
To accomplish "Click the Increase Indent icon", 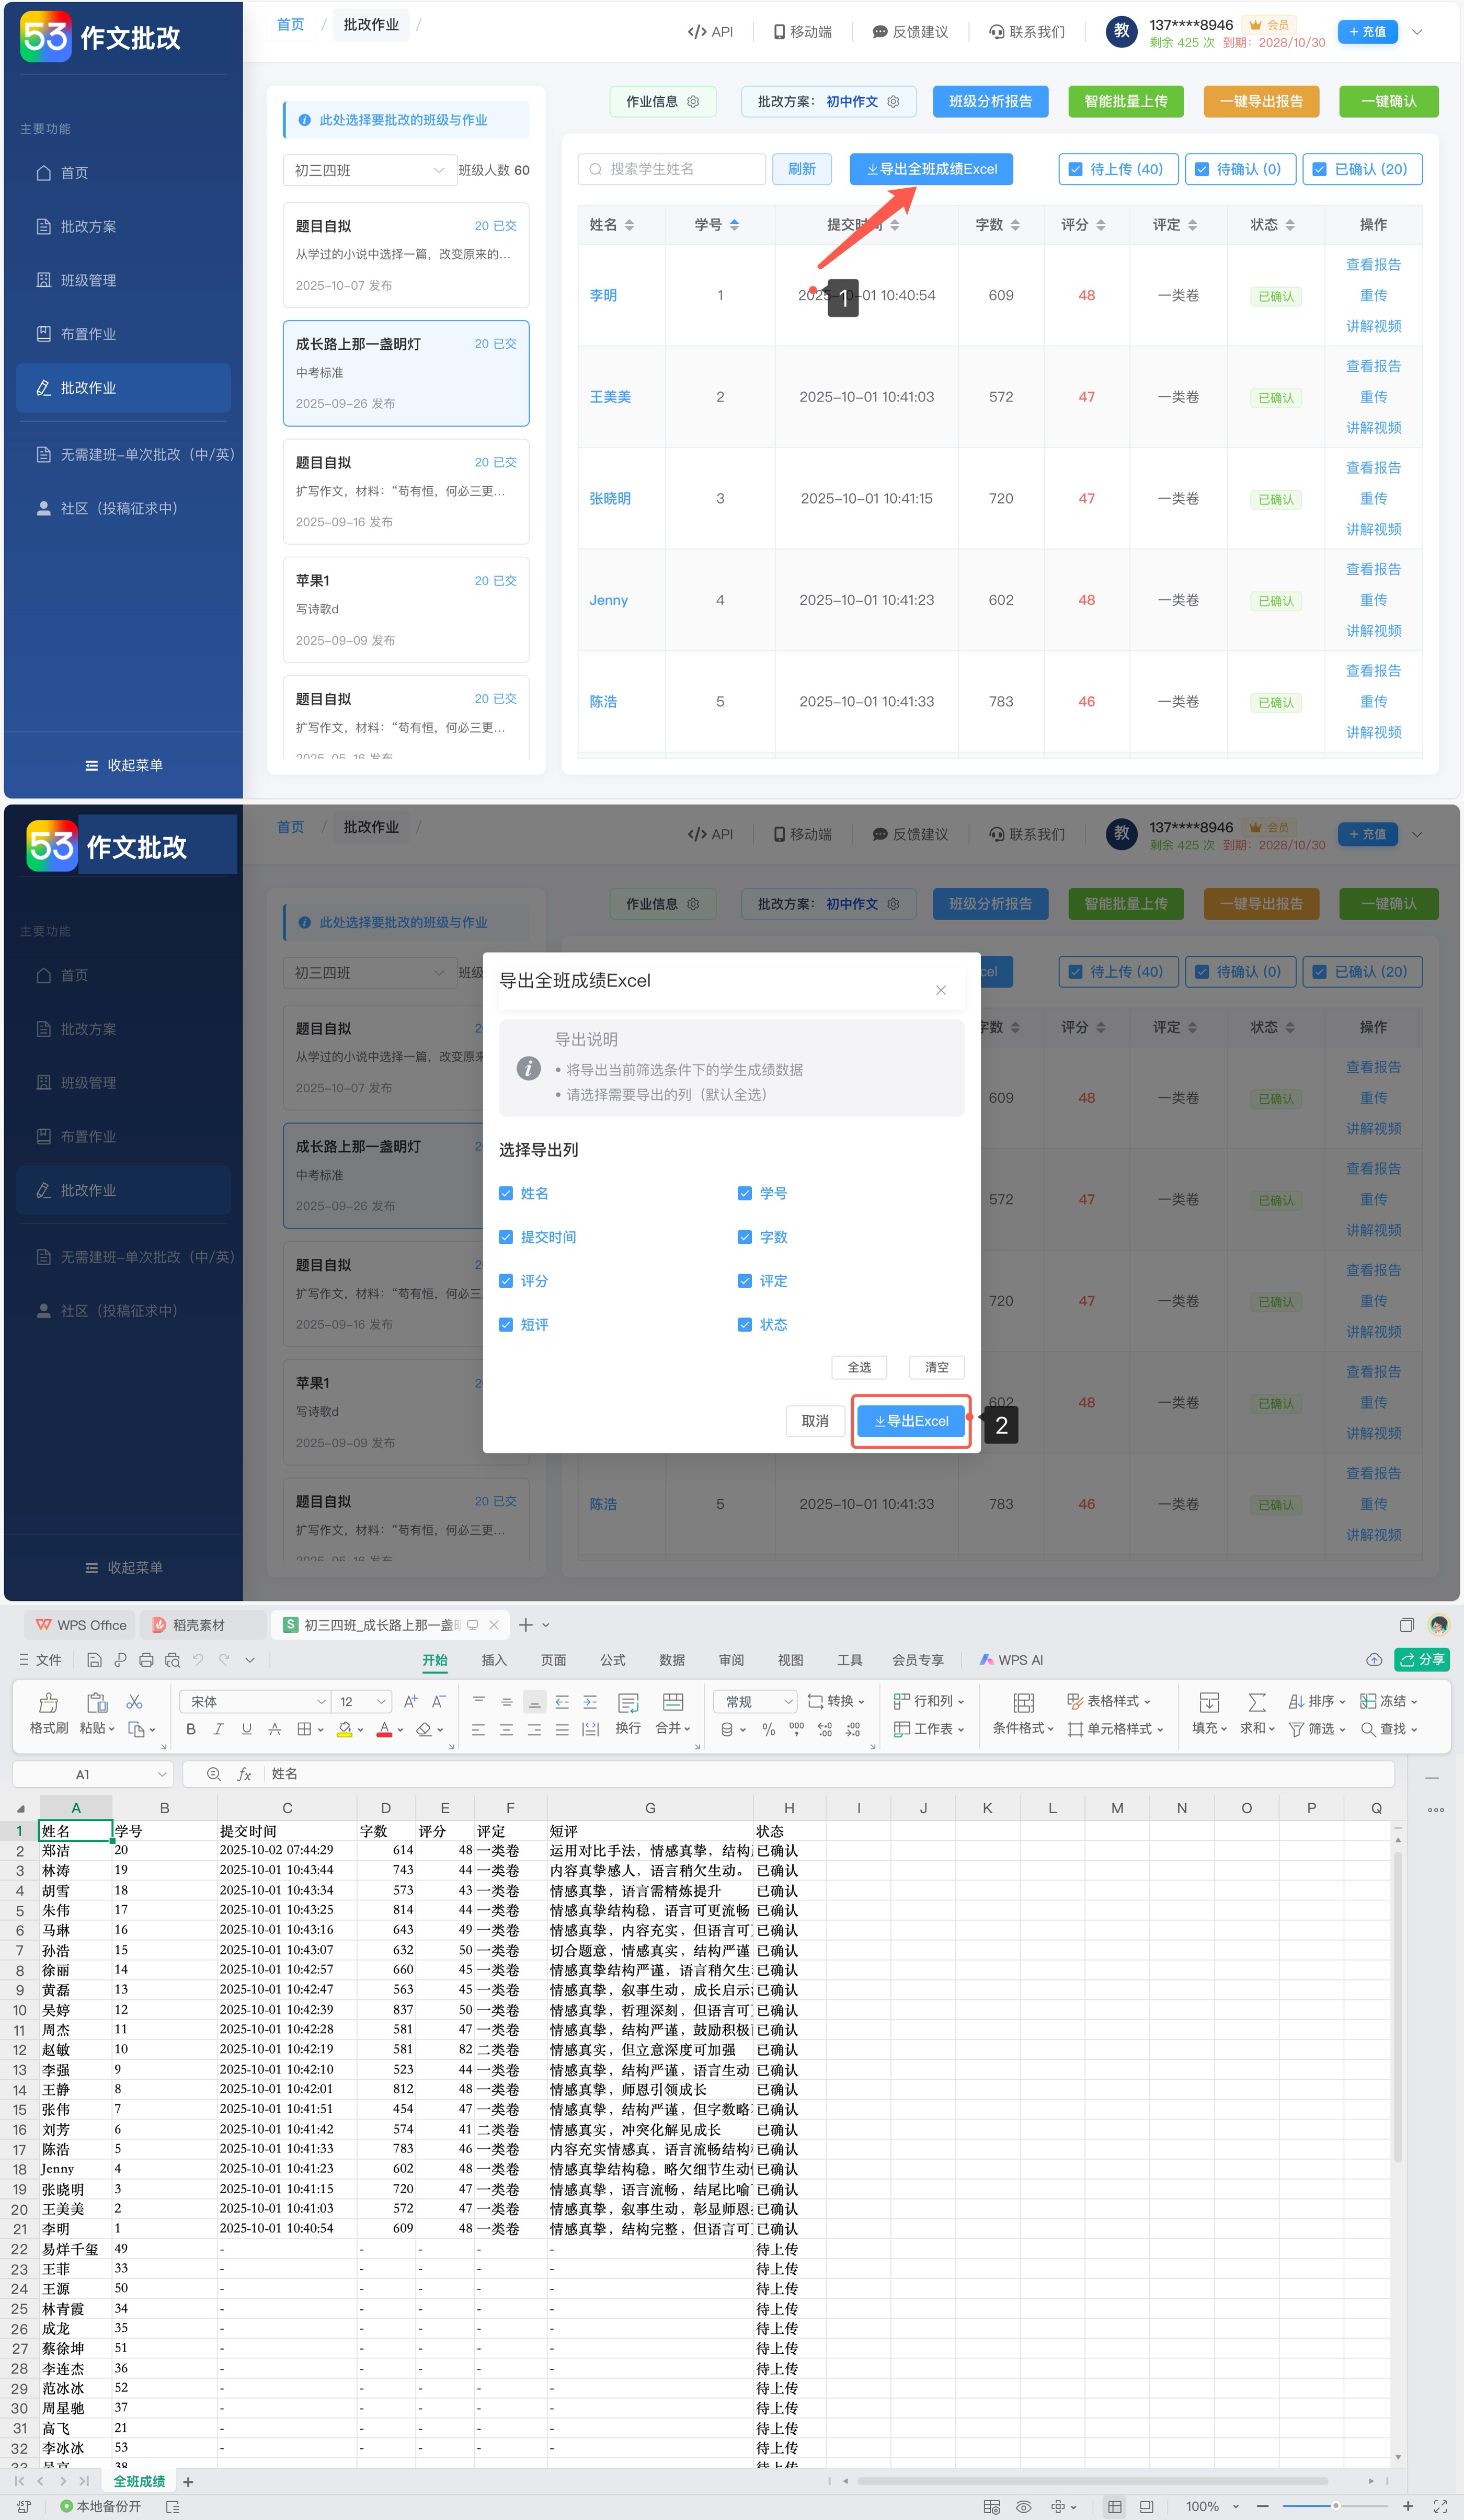I will [590, 1702].
